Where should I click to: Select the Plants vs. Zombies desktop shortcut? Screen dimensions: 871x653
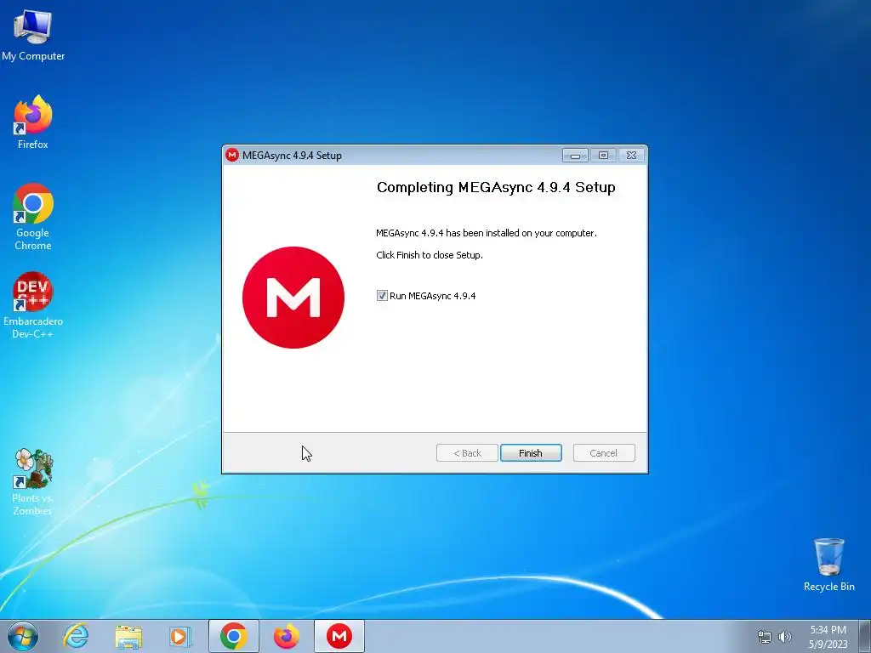(33, 482)
